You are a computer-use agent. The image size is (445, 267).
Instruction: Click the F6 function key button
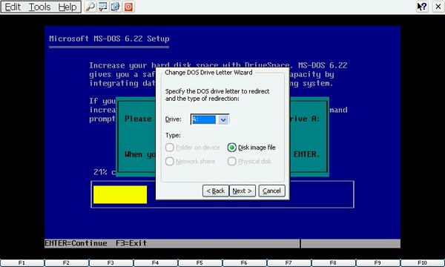coord(244,263)
